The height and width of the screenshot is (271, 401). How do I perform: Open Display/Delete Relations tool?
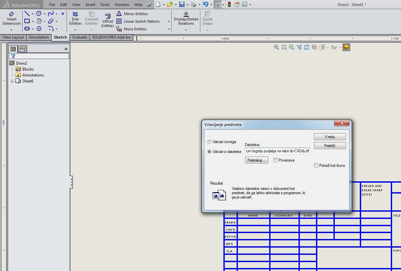click(x=186, y=19)
